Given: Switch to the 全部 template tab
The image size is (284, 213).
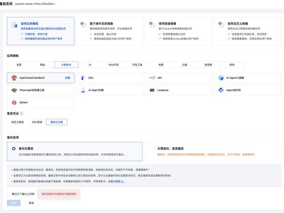Looking at the screenshot, I should coord(19,65).
